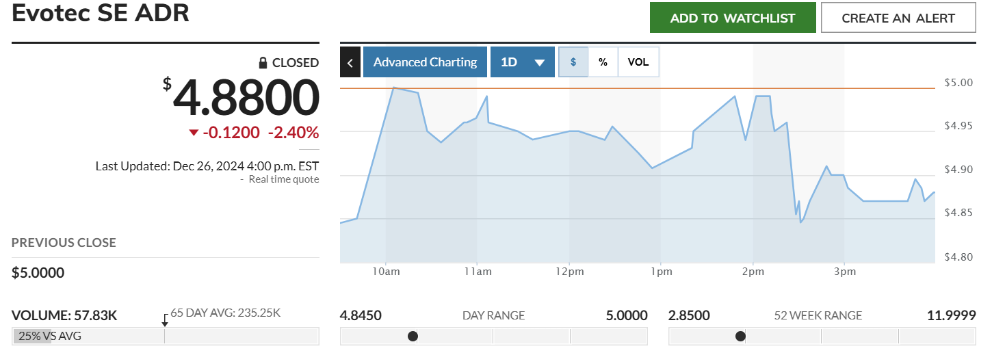The width and height of the screenshot is (1005, 353).
Task: Click the $4.8800 current price figure
Action: point(246,98)
